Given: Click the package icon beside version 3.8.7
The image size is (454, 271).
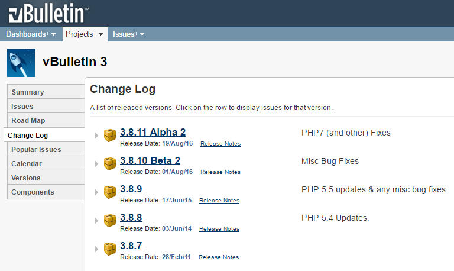Looking at the screenshot, I should (x=110, y=249).
